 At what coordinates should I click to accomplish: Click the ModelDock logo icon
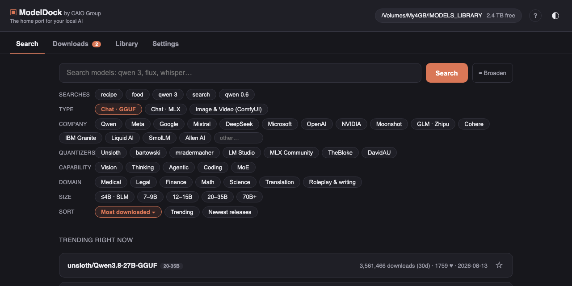click(x=13, y=13)
